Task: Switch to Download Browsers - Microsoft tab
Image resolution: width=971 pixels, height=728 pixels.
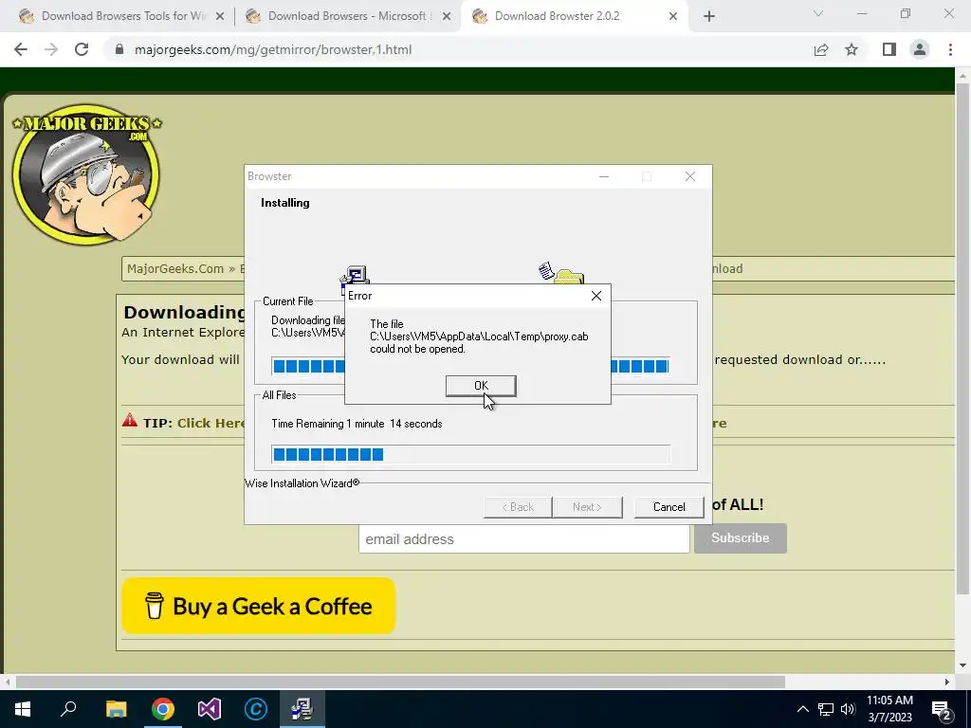Action: (349, 16)
